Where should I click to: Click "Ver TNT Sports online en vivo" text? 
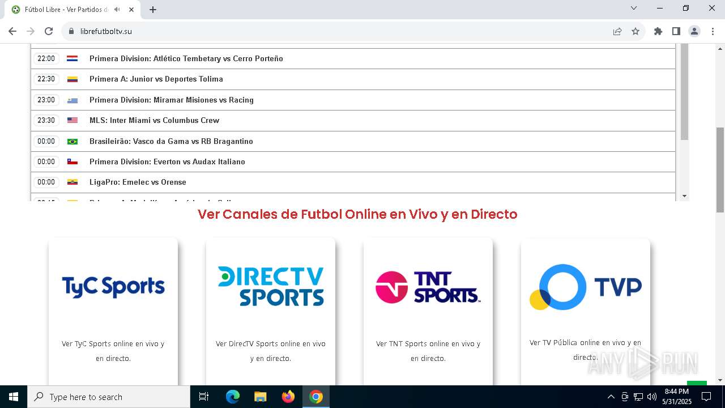(x=428, y=351)
